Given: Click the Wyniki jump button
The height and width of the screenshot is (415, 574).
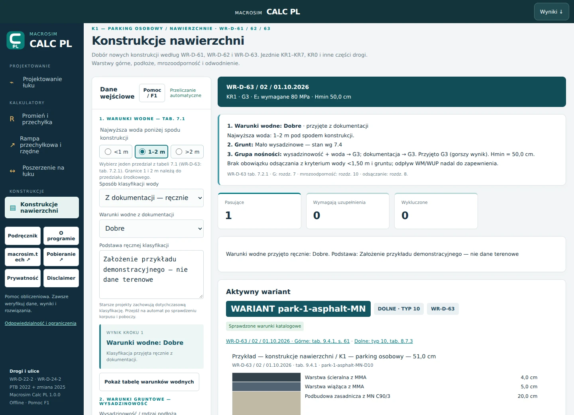Looking at the screenshot, I should (x=551, y=12).
